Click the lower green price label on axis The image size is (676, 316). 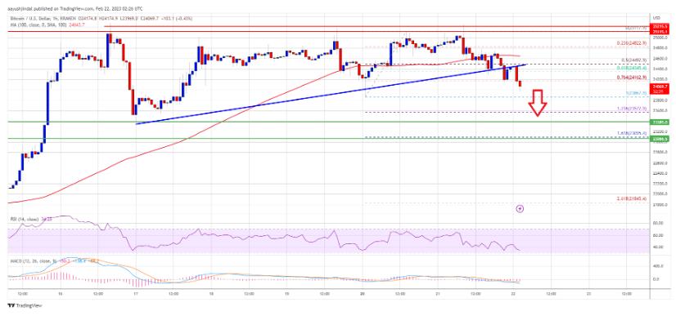(660, 139)
